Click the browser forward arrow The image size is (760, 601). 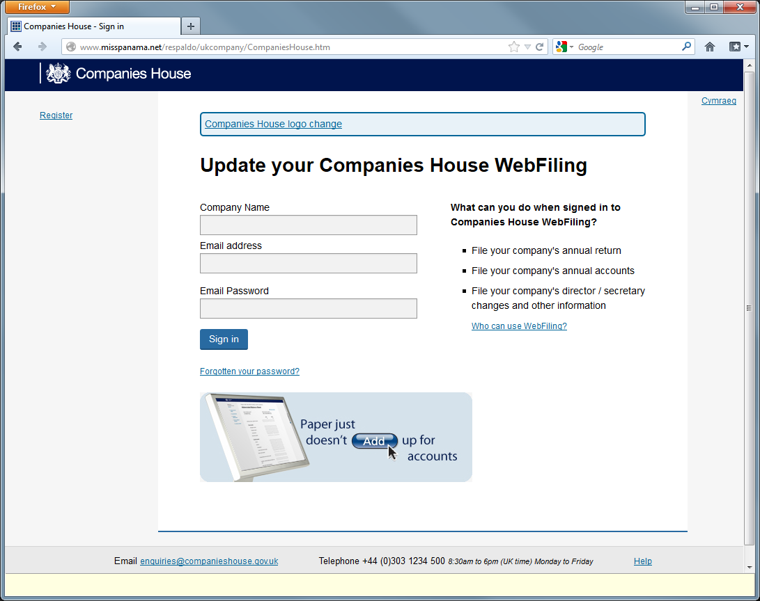pyautogui.click(x=42, y=47)
